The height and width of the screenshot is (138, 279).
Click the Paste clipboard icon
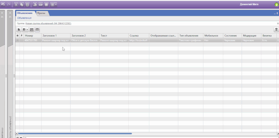pyautogui.click(x=27, y=5)
